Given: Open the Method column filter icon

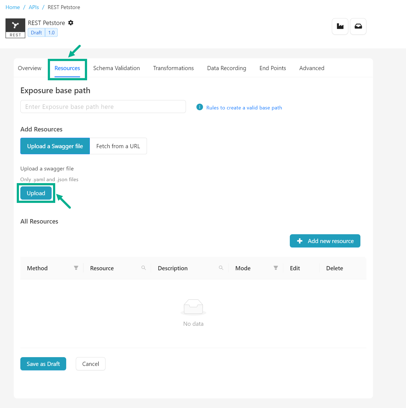Looking at the screenshot, I should pyautogui.click(x=76, y=268).
